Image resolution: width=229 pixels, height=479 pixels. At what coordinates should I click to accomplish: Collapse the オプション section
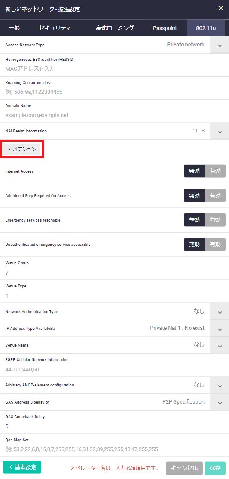[x=22, y=149]
